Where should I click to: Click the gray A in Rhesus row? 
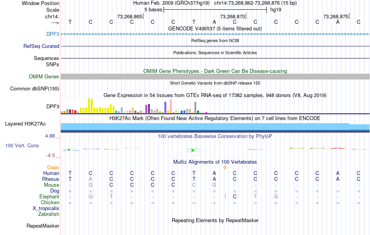[91, 179]
